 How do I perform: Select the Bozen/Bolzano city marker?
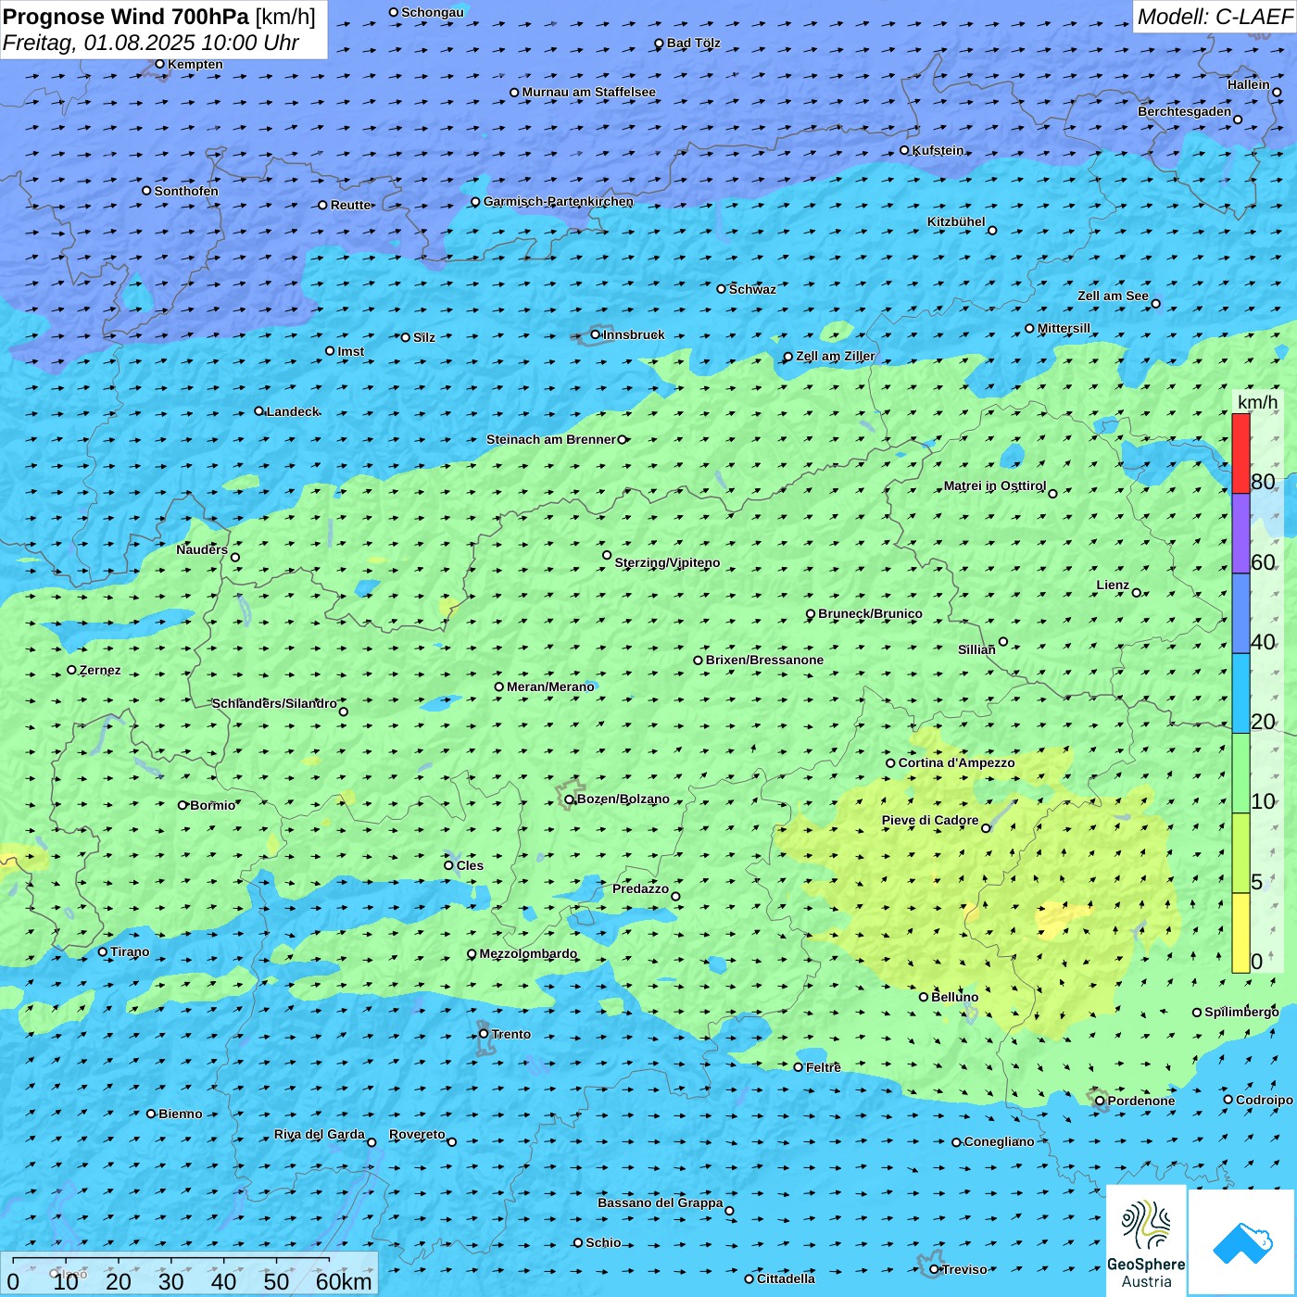[x=569, y=800]
